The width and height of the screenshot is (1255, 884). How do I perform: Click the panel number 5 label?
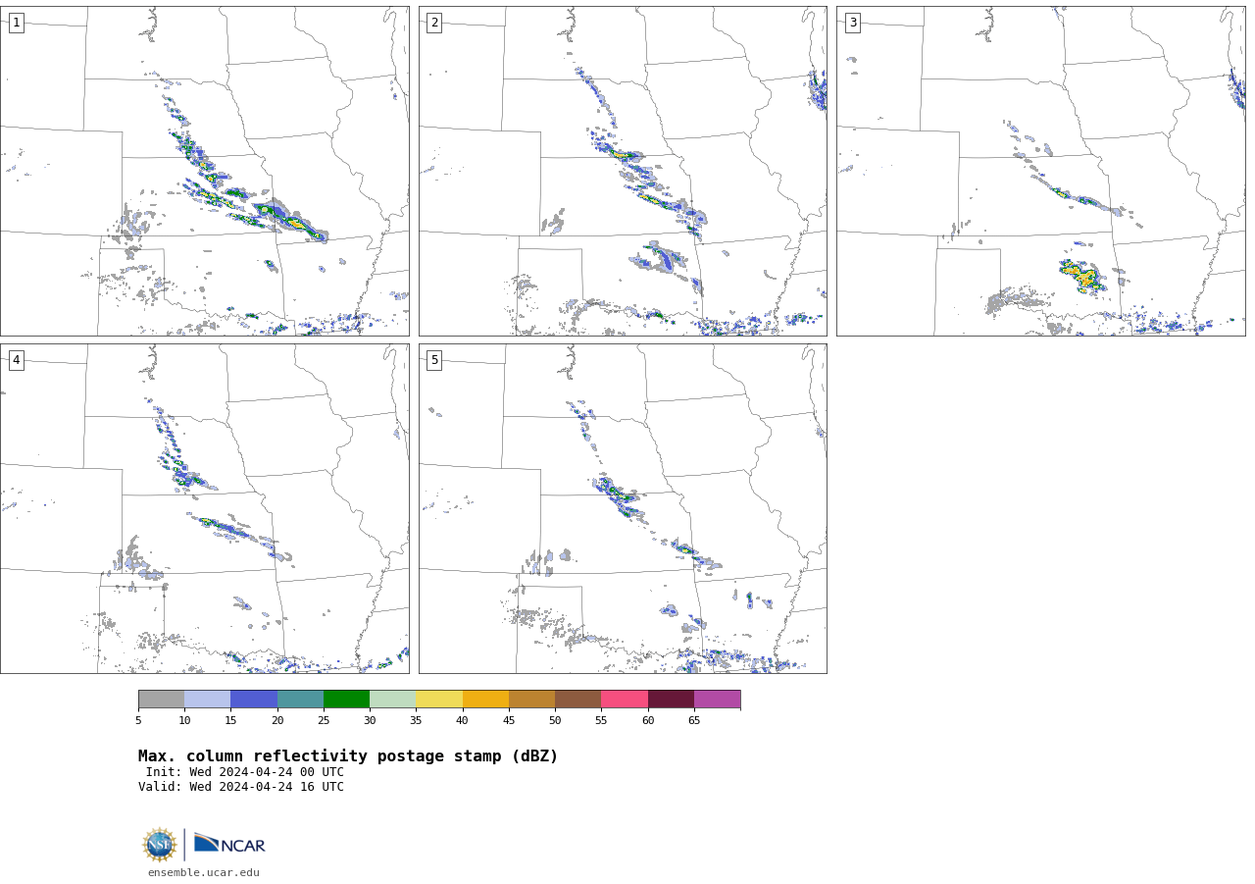pos(434,360)
